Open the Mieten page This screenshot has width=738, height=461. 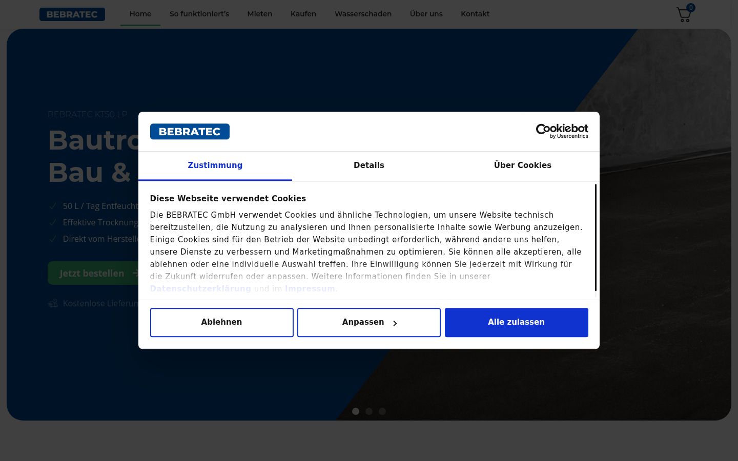(260, 14)
